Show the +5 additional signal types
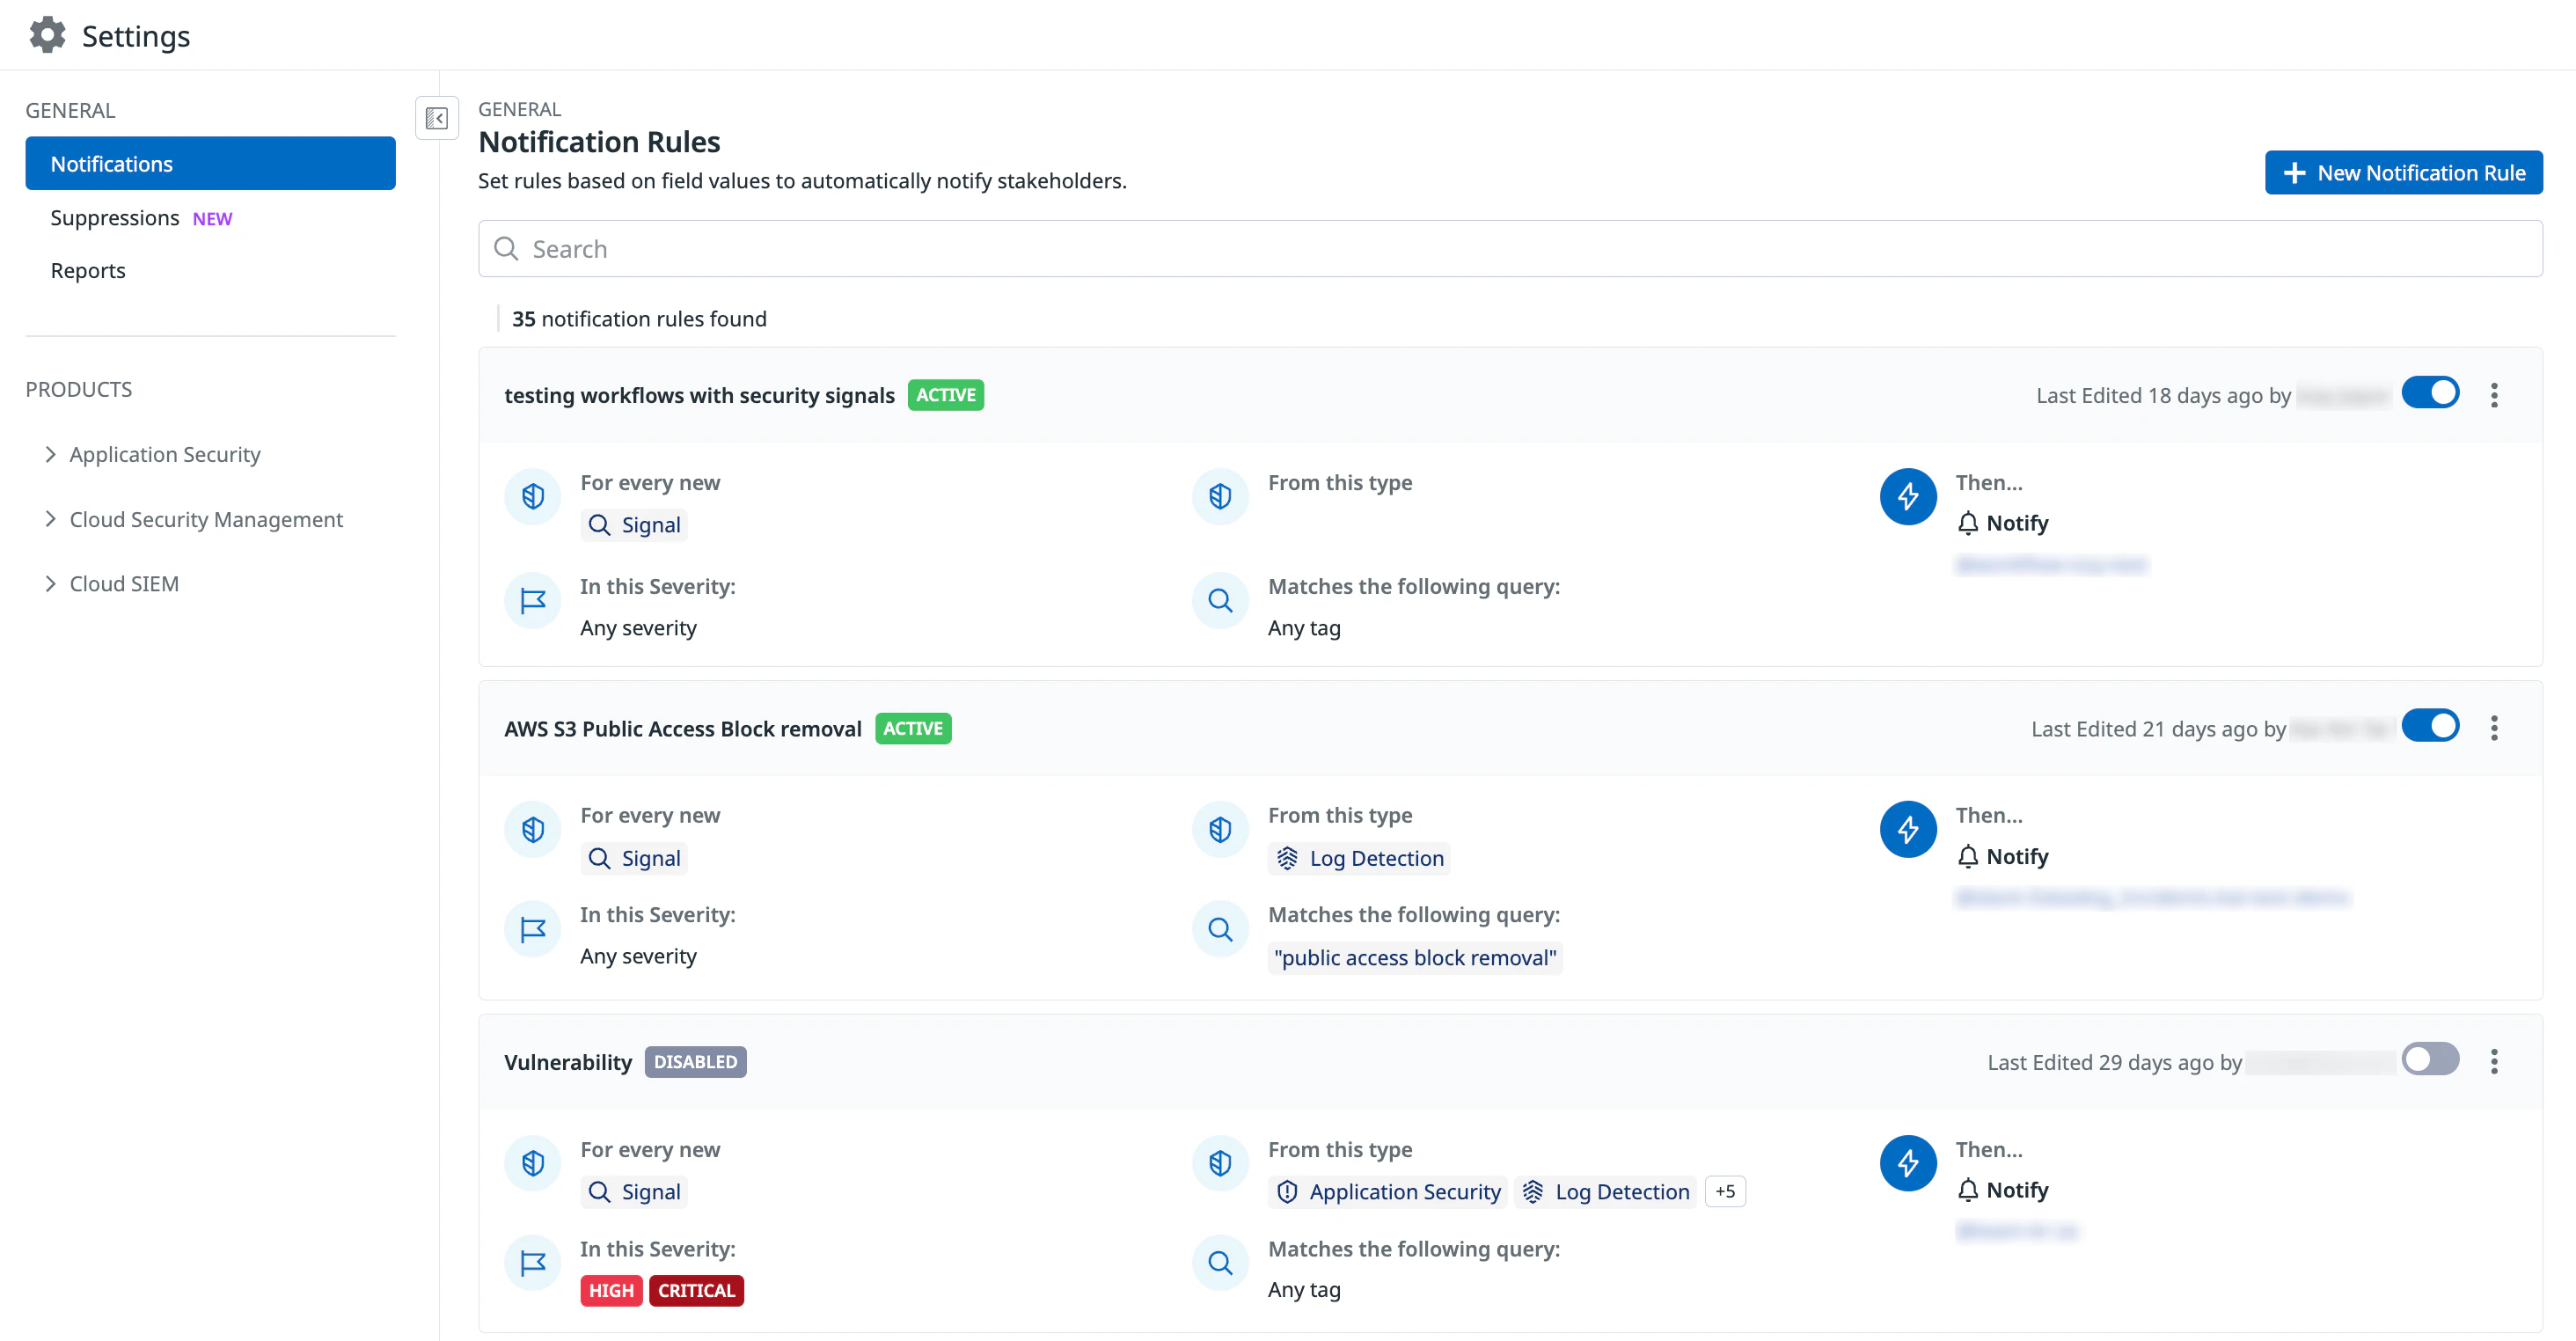 pyautogui.click(x=1725, y=1191)
